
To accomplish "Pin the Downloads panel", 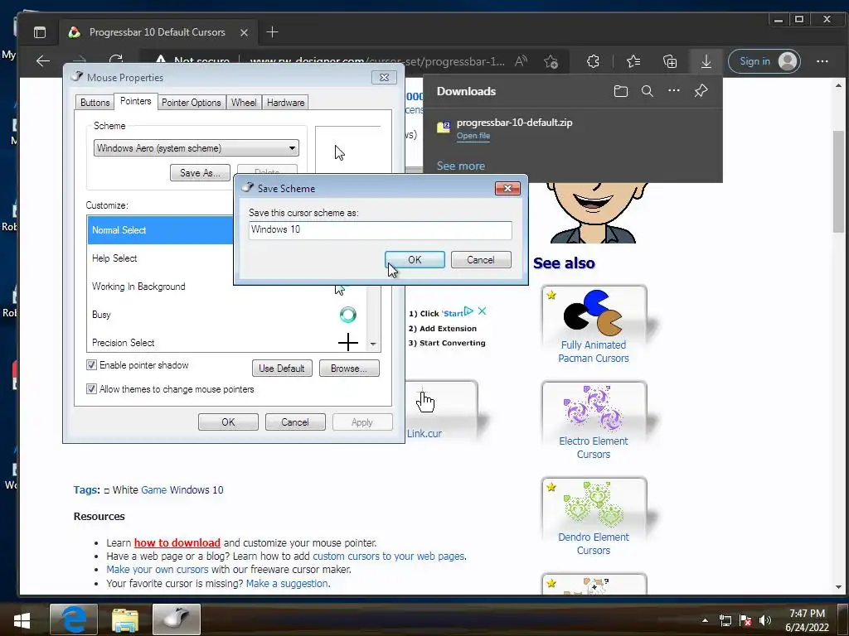I will tap(701, 90).
